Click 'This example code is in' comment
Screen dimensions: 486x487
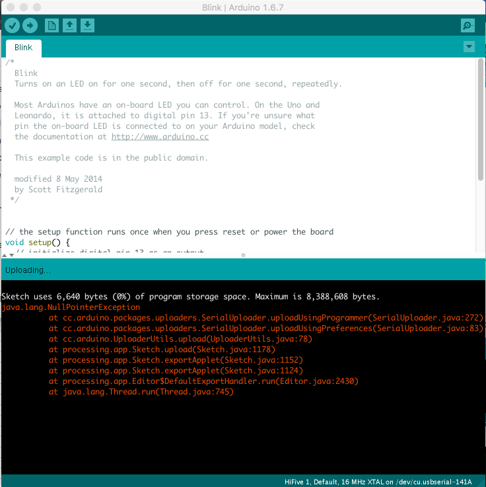coord(111,158)
